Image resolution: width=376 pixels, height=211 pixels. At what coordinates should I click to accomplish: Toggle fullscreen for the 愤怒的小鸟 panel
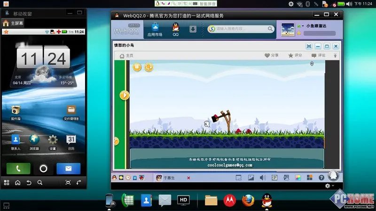click(x=309, y=46)
